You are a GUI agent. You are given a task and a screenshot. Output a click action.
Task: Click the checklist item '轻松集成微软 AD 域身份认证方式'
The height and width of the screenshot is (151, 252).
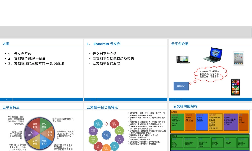[144, 135]
